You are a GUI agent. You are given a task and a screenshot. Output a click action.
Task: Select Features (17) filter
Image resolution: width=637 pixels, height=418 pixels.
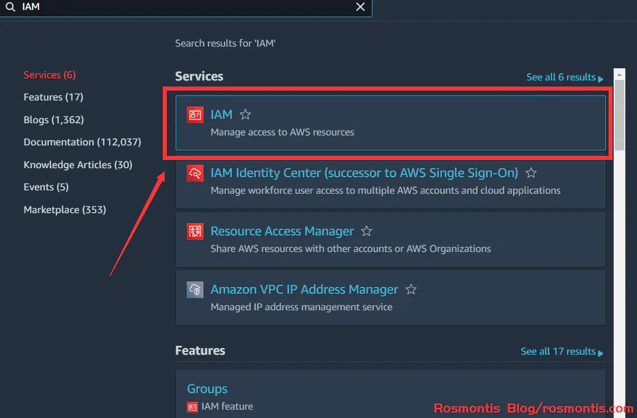pyautogui.click(x=53, y=97)
